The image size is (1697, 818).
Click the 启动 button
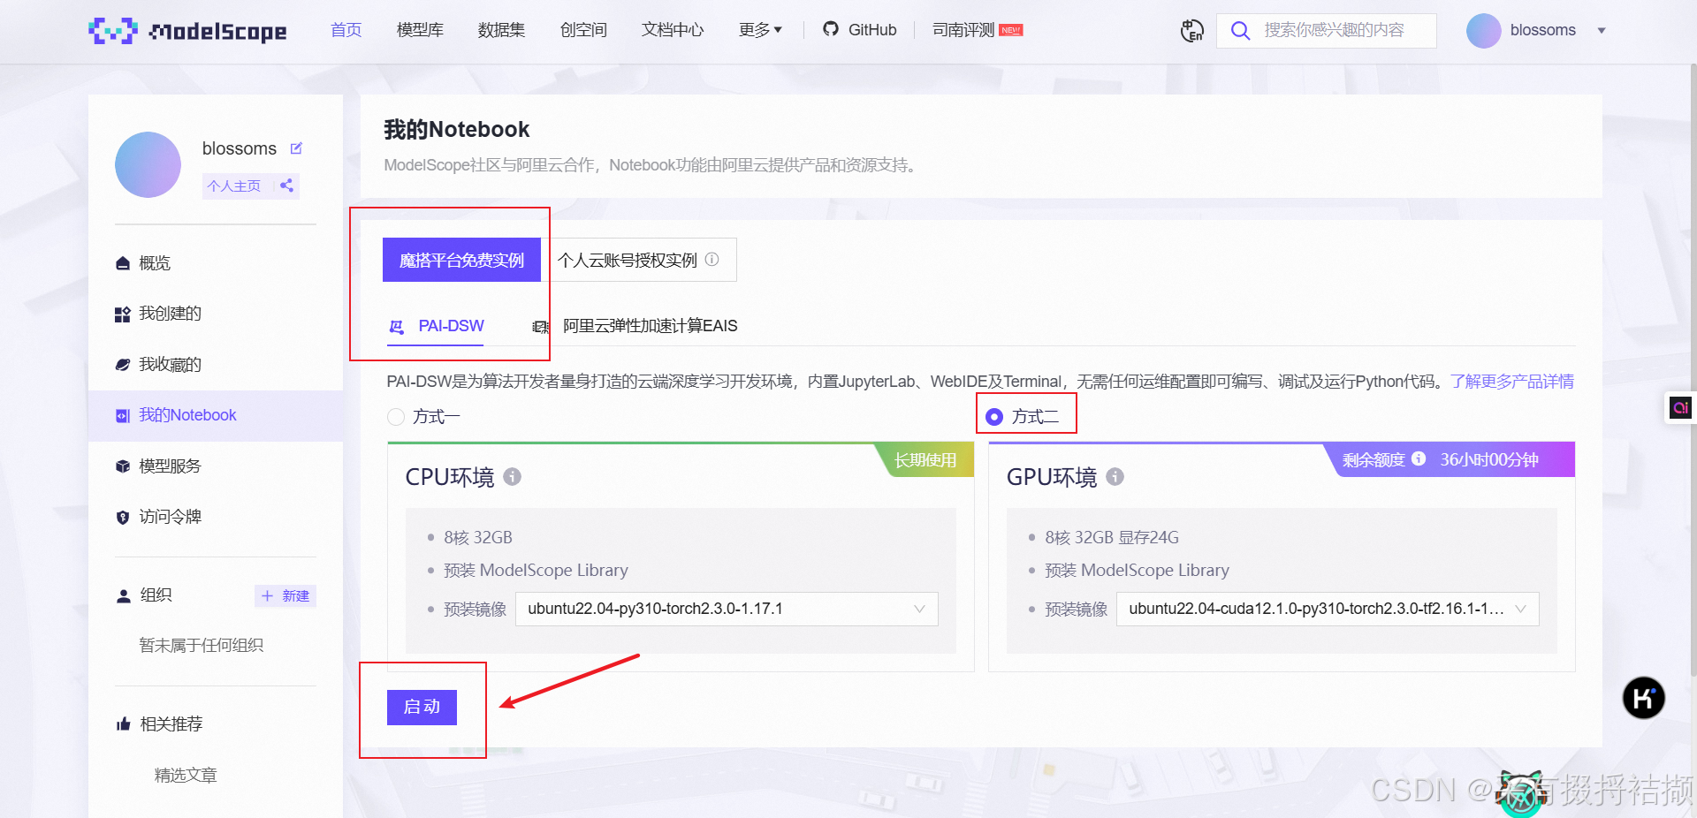click(x=422, y=707)
